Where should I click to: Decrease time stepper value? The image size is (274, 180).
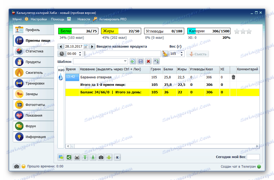tap(80, 55)
